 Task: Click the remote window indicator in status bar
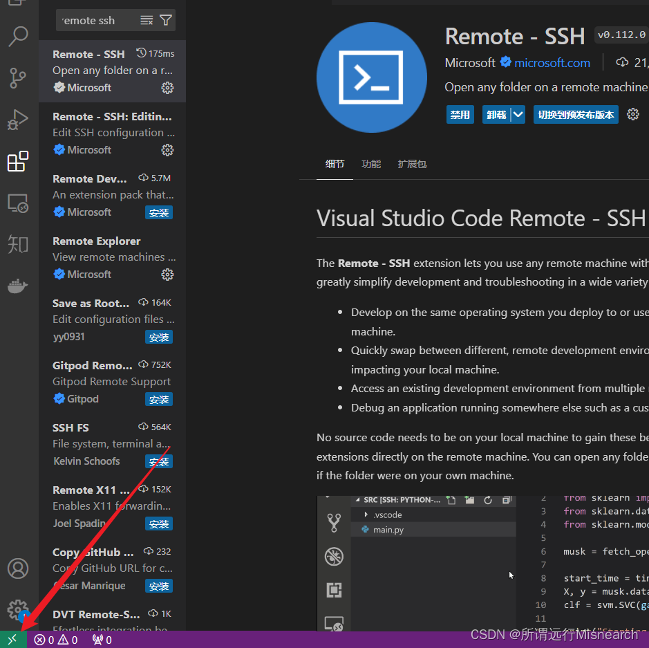click(x=13, y=640)
